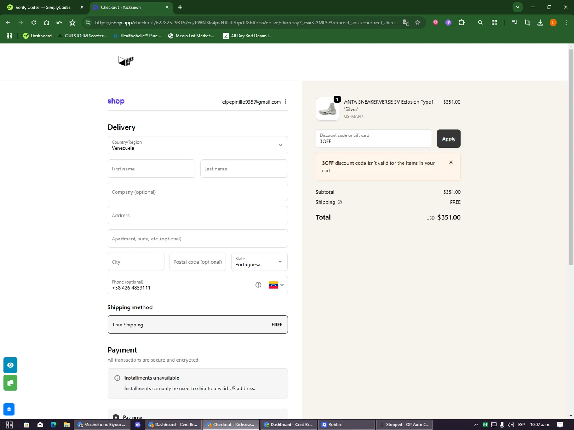Click the undo closed tab icon
Image resolution: width=574 pixels, height=430 pixels.
point(59,23)
